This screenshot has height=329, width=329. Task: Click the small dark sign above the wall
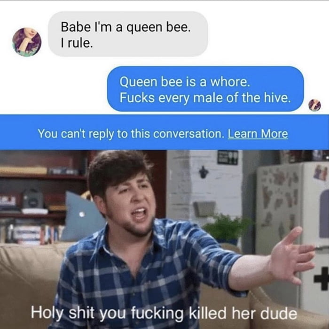228,157
